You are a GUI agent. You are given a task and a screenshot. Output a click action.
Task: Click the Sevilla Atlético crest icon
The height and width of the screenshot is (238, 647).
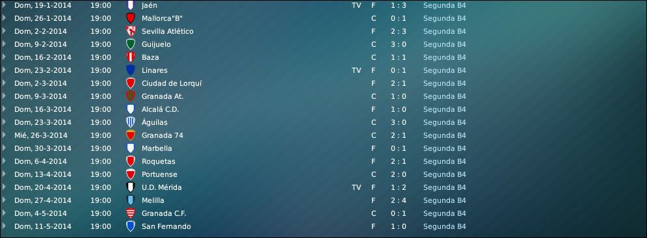pos(131,31)
